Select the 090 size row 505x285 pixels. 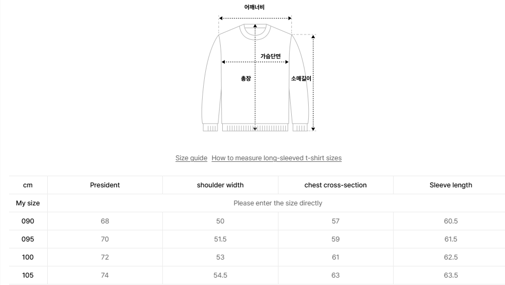click(x=28, y=221)
